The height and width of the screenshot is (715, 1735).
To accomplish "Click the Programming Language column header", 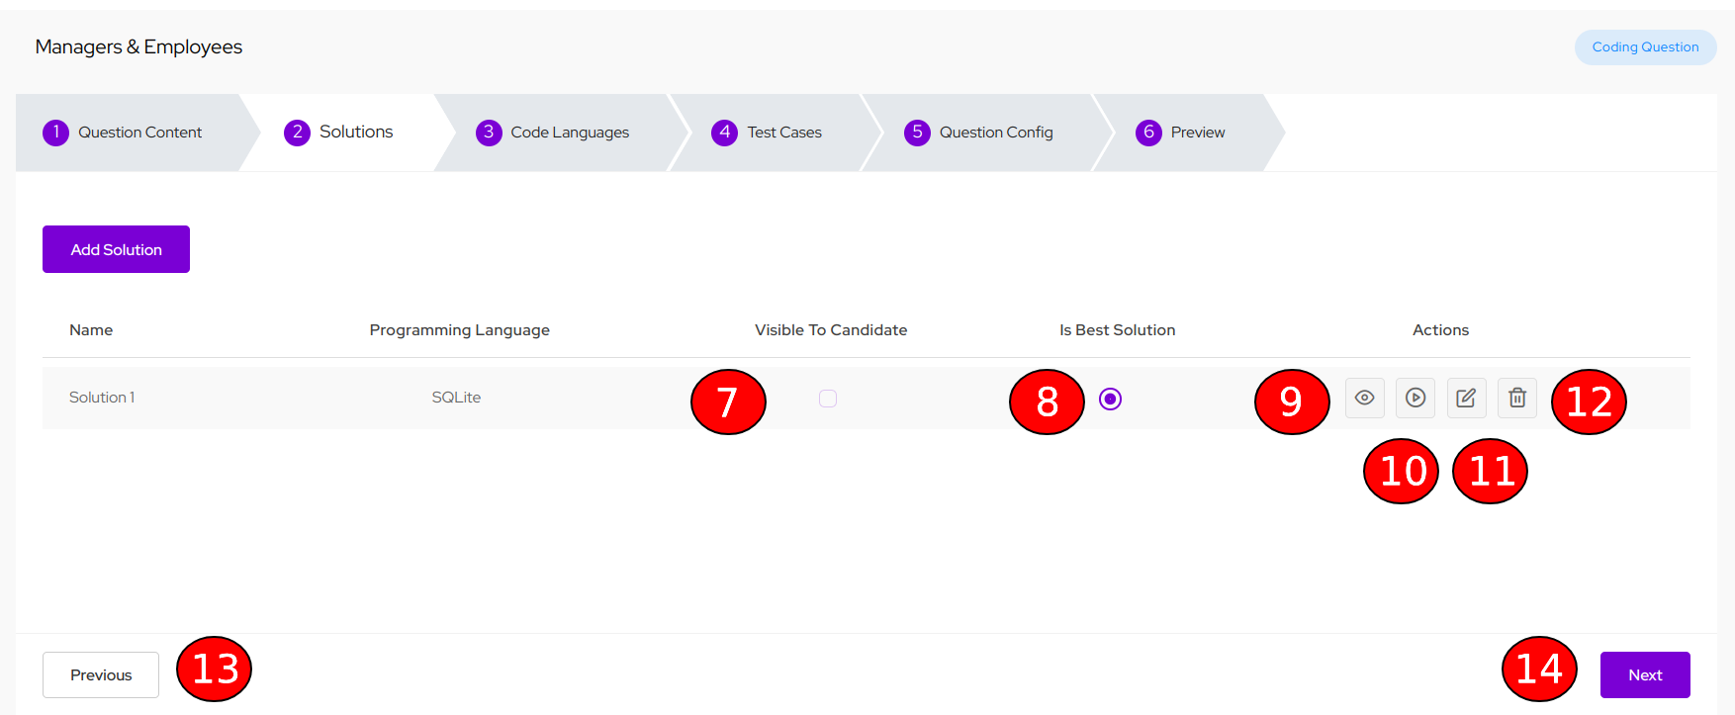I will point(460,330).
